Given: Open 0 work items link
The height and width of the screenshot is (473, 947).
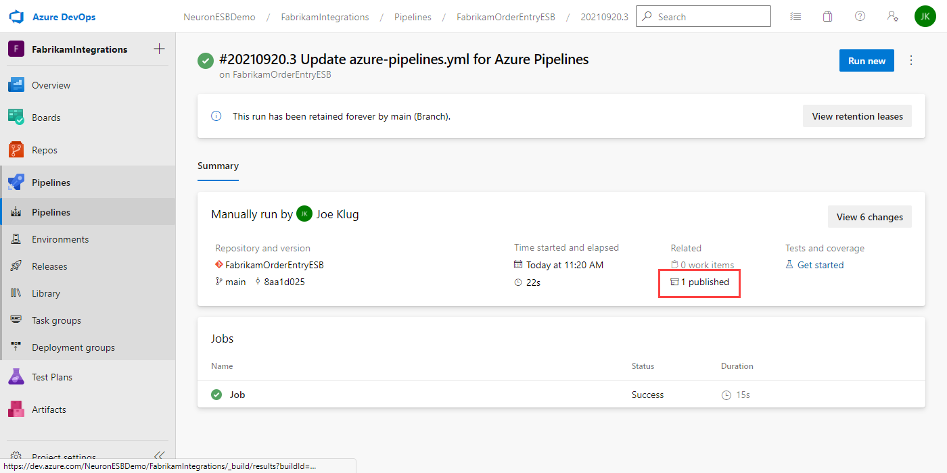Looking at the screenshot, I should pyautogui.click(x=707, y=265).
